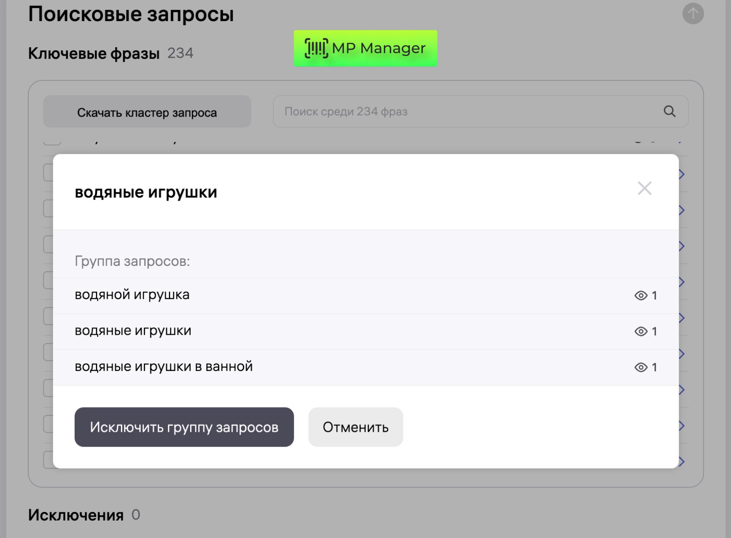The height and width of the screenshot is (538, 731).
Task: Click the scroll-to-top arrow icon
Action: pos(693,14)
